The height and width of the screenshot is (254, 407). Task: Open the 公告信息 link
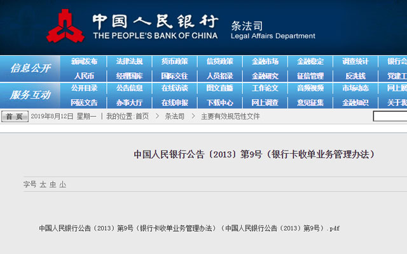click(129, 88)
